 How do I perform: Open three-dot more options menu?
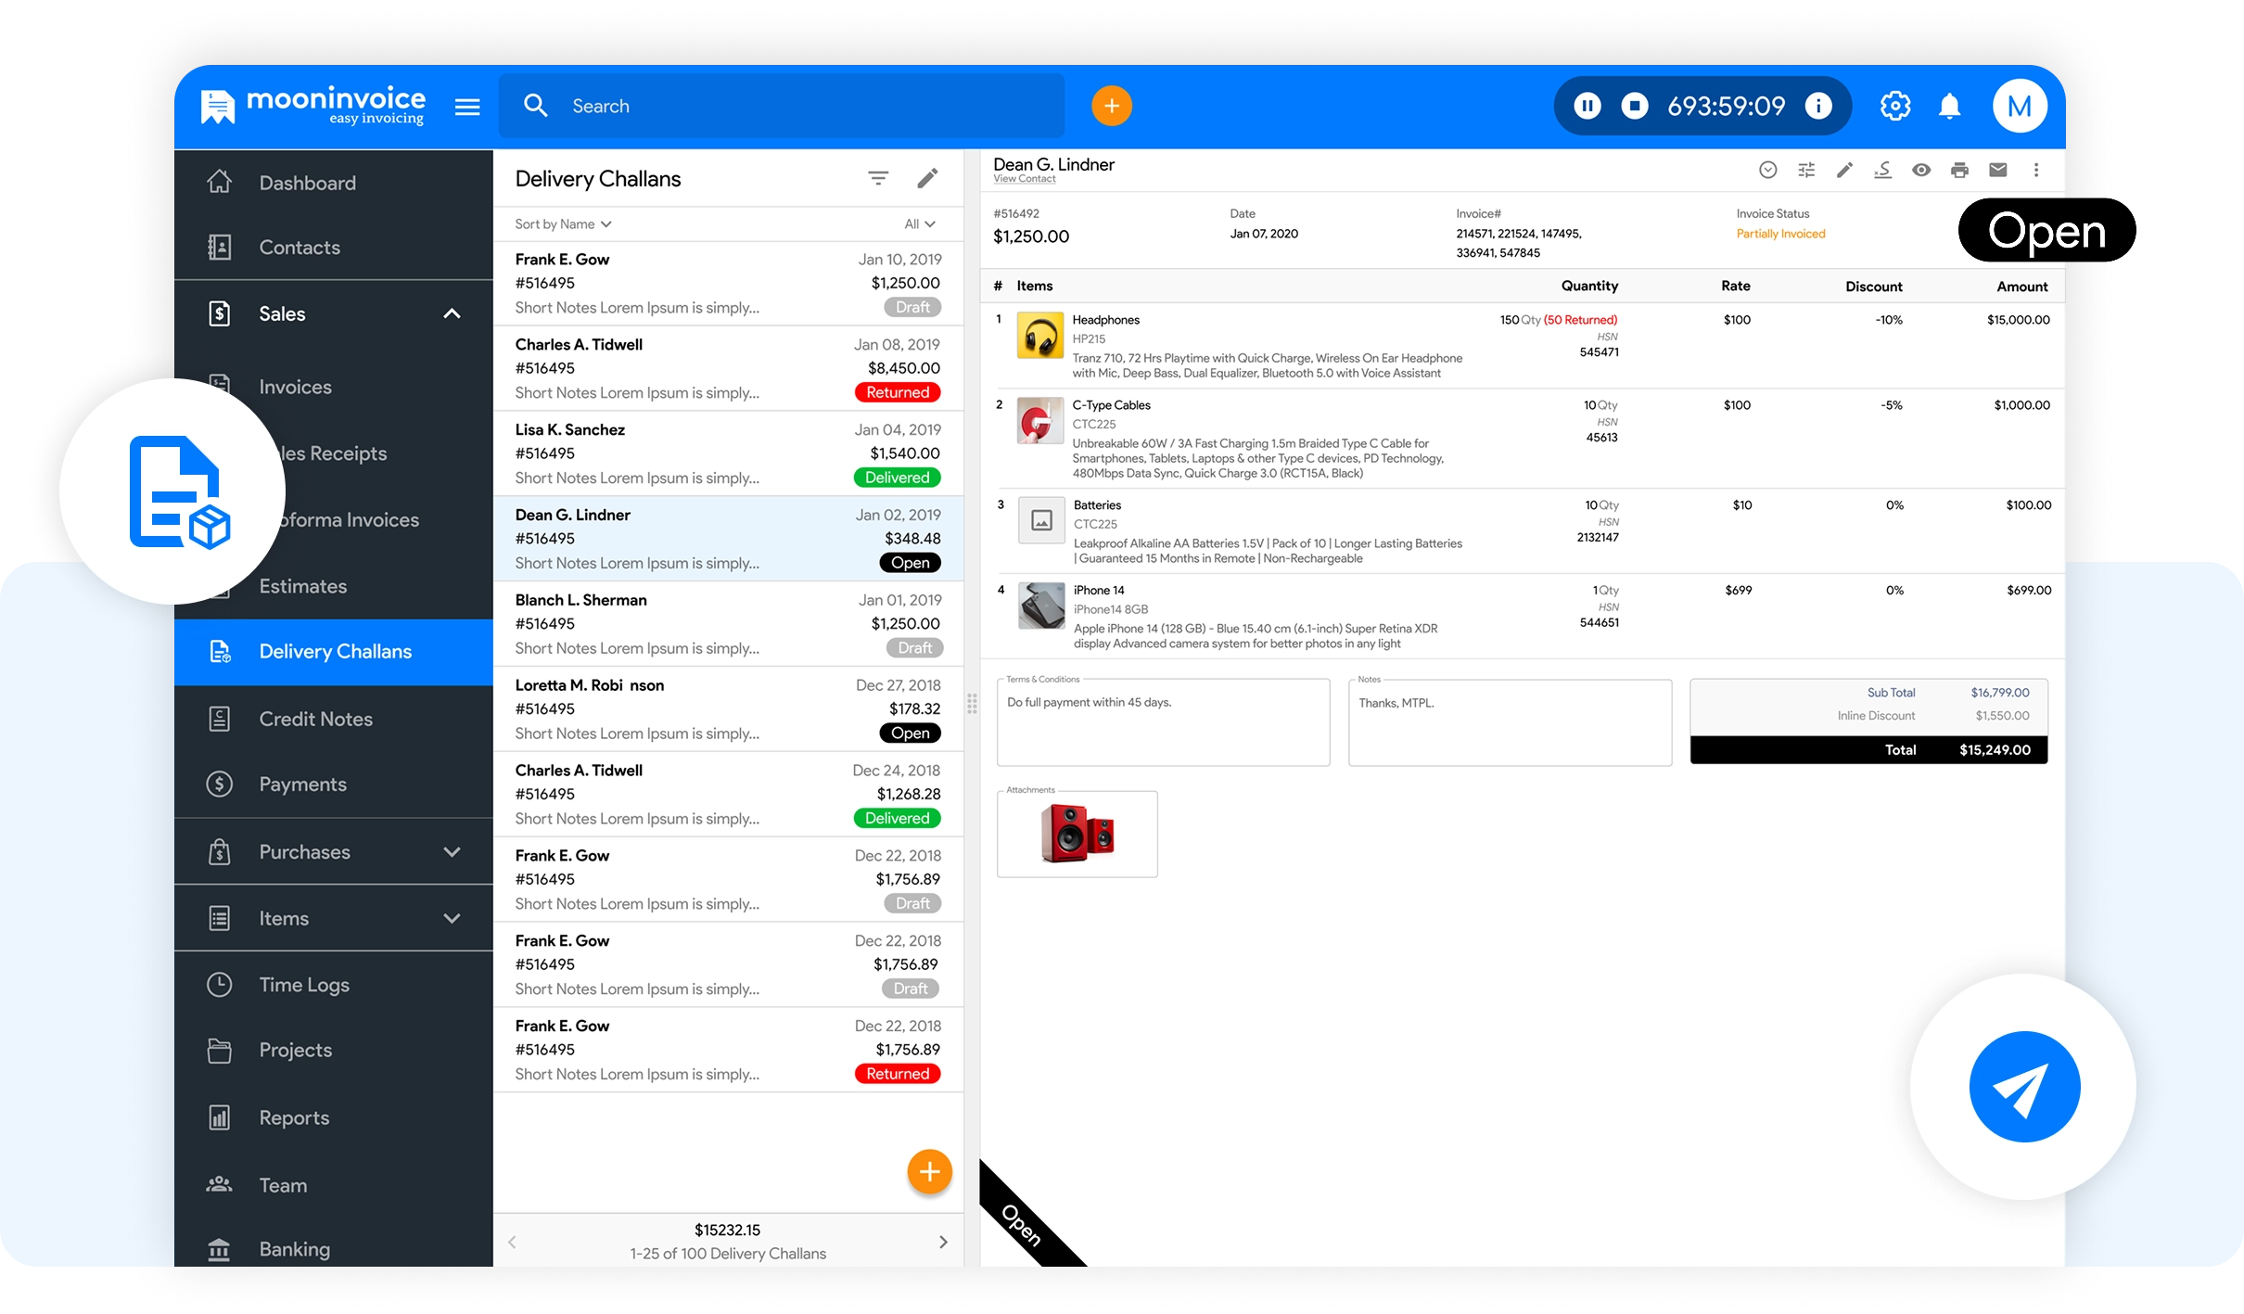(x=2036, y=170)
